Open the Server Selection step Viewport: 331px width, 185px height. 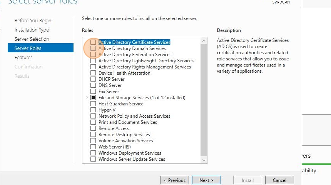(x=32, y=39)
